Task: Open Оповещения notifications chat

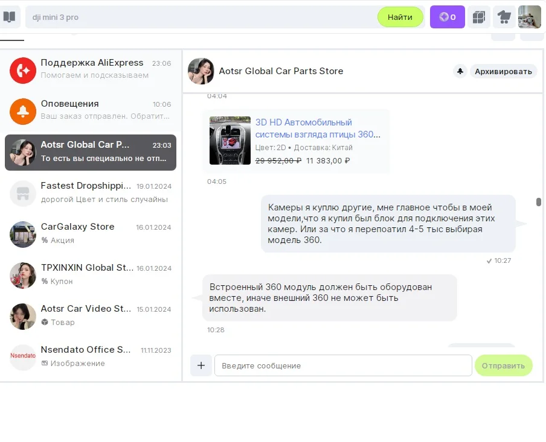Action: coord(91,112)
